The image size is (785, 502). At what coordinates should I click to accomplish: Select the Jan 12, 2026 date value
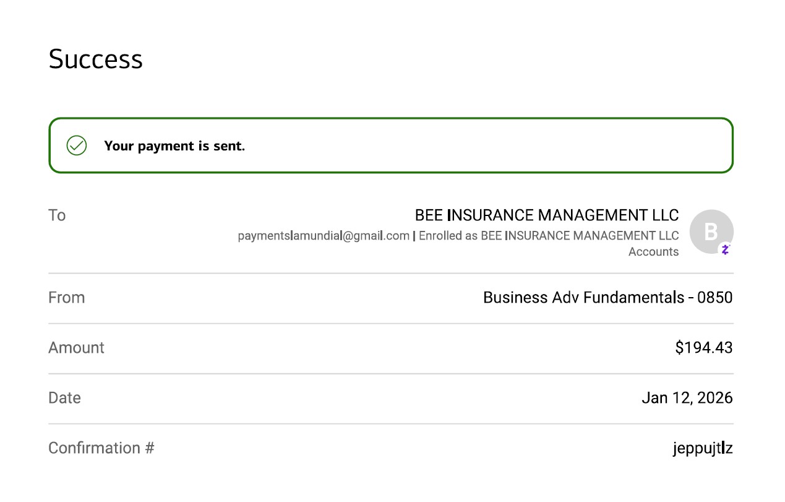point(687,398)
